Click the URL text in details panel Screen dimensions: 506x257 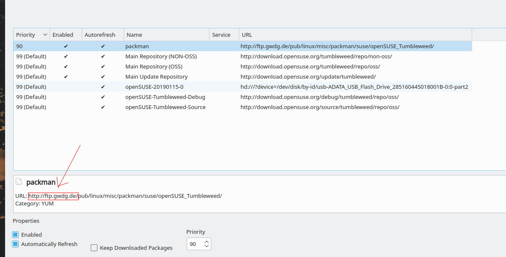pyautogui.click(x=119, y=196)
